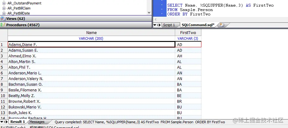
Task: Select the AR_OutstandPayment table
Action: [x=24, y=3]
